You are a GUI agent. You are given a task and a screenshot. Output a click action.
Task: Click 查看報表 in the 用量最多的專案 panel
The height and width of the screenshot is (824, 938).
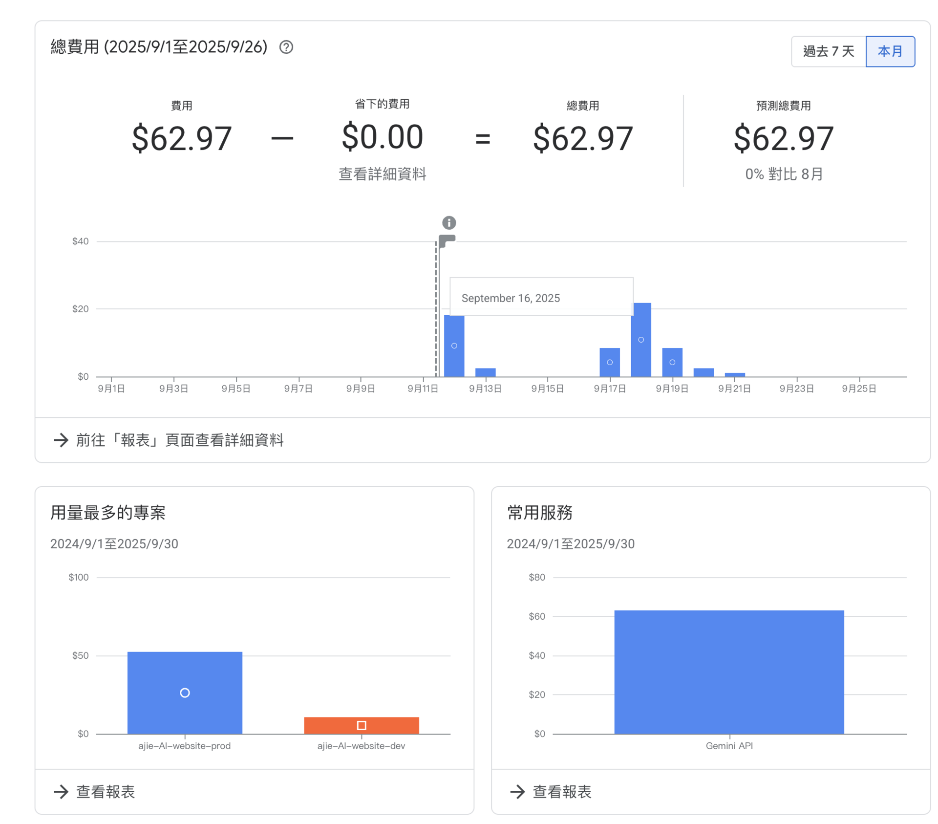click(x=106, y=792)
